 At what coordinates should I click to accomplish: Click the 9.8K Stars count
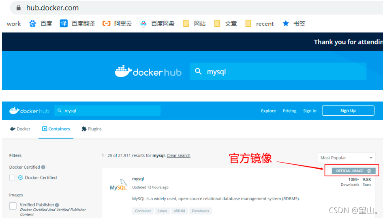[367, 182]
